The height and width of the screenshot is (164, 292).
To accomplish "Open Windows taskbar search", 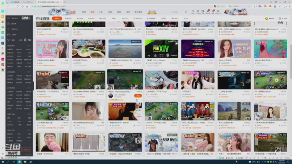I will click(8, 162).
